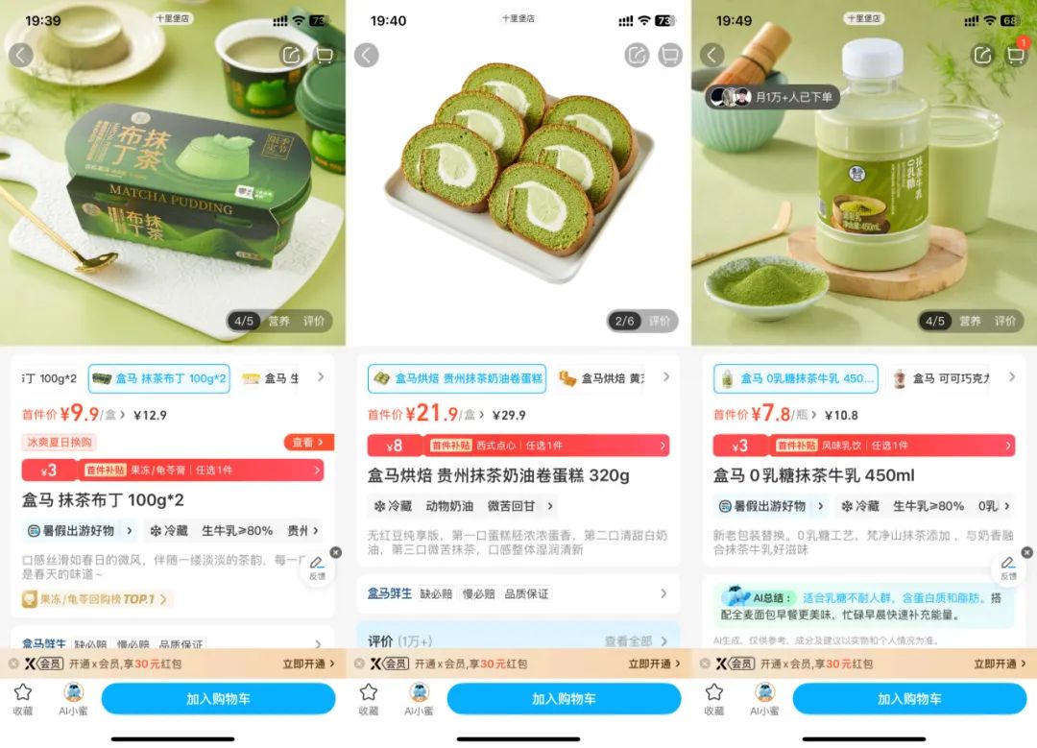1037x748 pixels.
Task: Tap the favorite star under matcha pudding
Action: click(23, 699)
